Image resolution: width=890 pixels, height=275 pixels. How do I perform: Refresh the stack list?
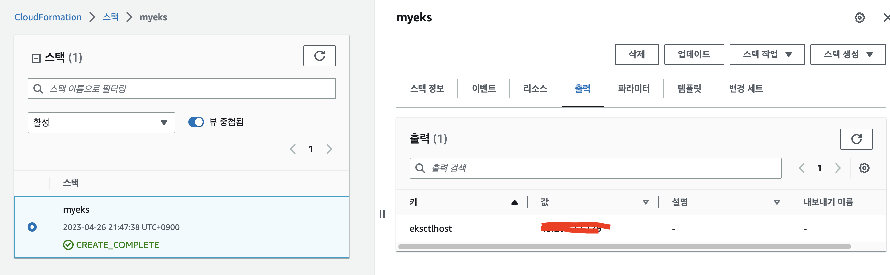click(x=319, y=55)
